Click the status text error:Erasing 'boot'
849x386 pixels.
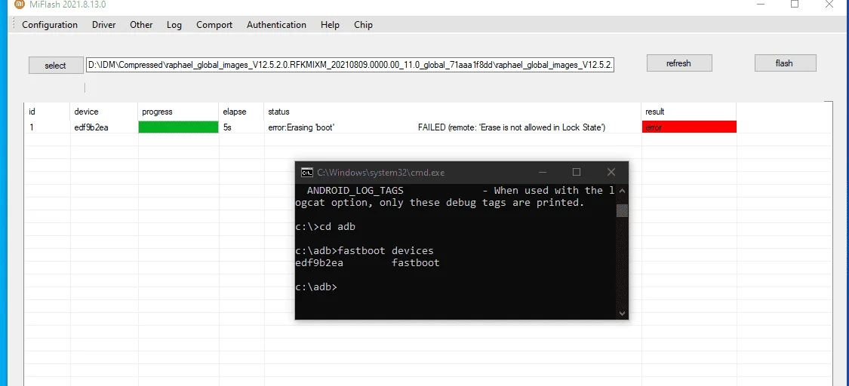pos(301,127)
